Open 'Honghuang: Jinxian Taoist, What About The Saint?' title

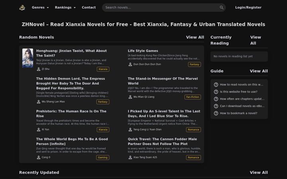point(71,53)
